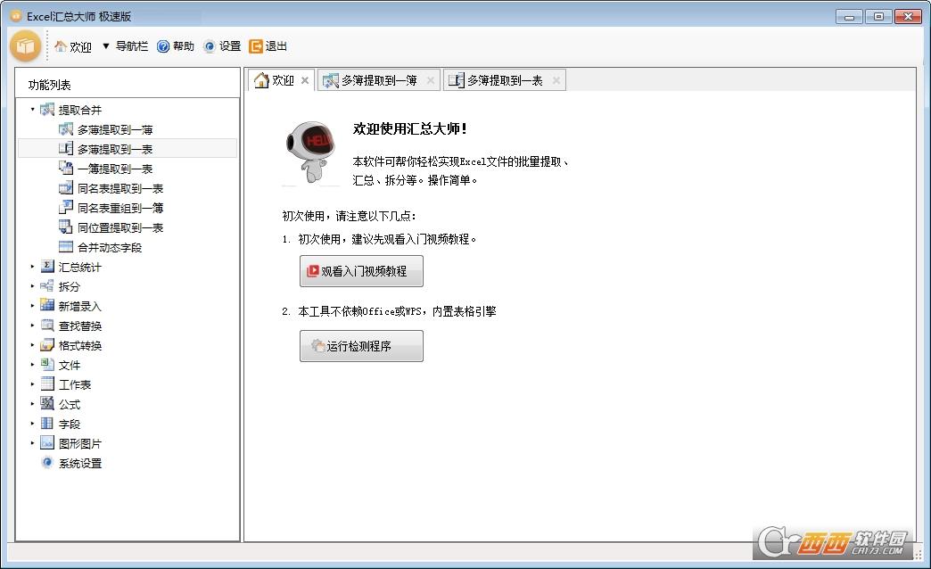Click the 拆分 split icon

[x=47, y=285]
